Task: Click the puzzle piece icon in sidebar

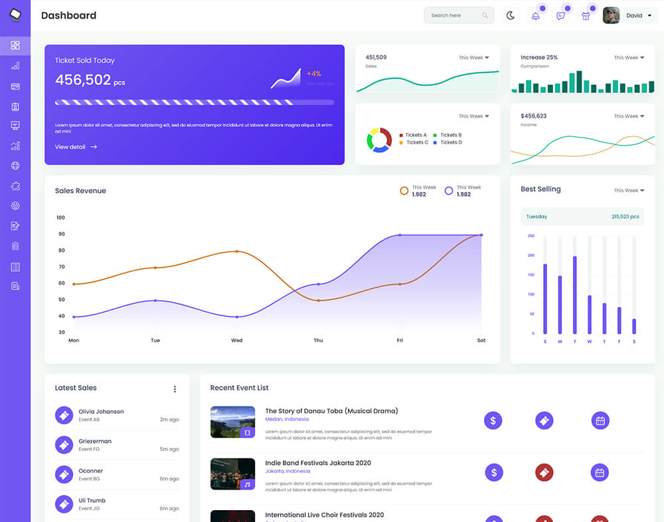Action: [15, 186]
